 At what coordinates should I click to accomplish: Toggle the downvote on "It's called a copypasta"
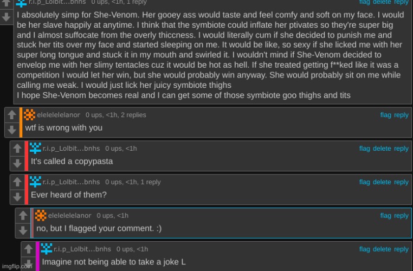(x=17, y=163)
